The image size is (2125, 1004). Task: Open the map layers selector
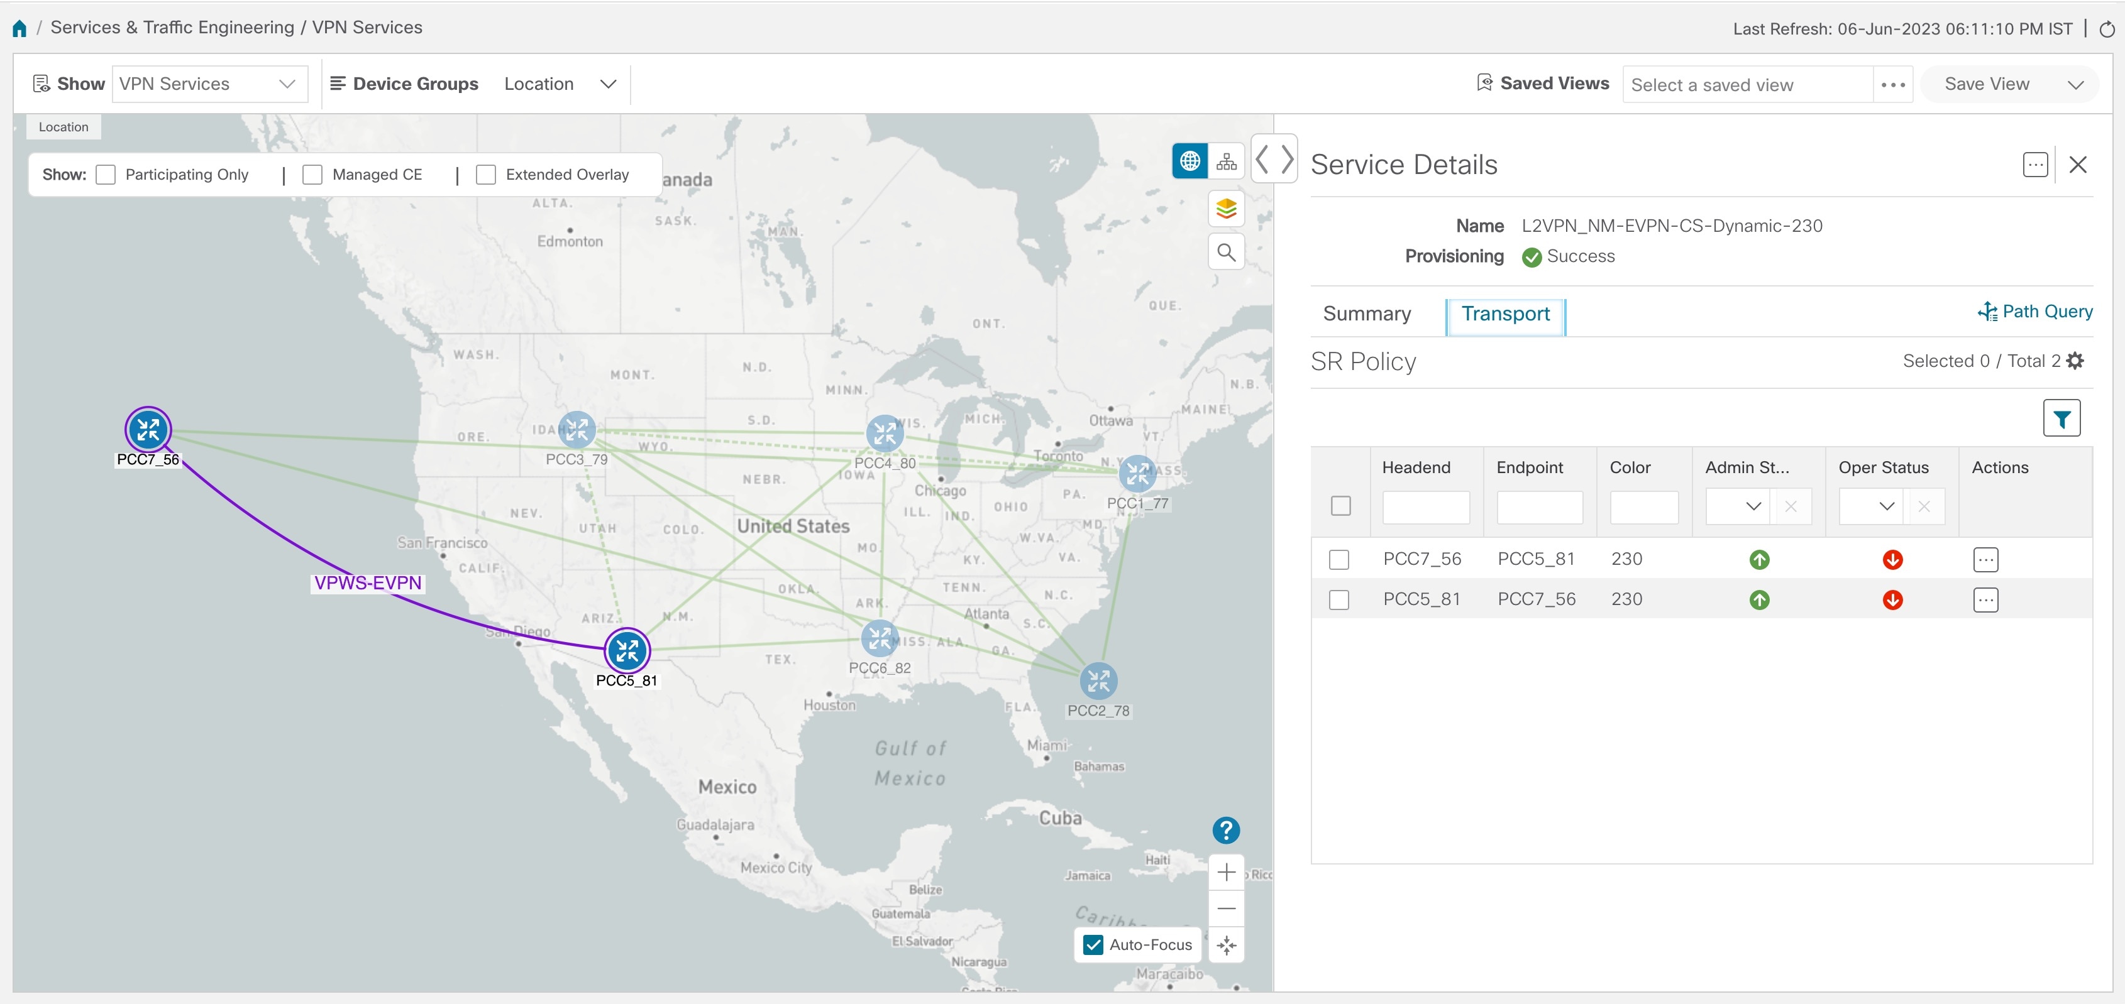tap(1227, 209)
